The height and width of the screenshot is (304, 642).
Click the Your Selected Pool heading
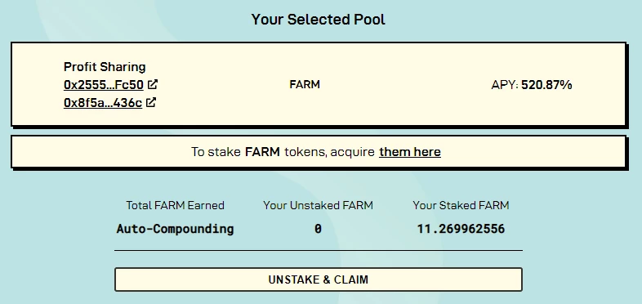click(318, 20)
